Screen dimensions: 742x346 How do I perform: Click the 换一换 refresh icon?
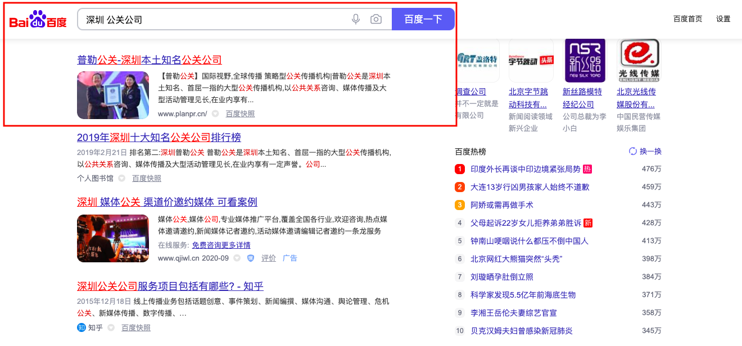point(633,151)
